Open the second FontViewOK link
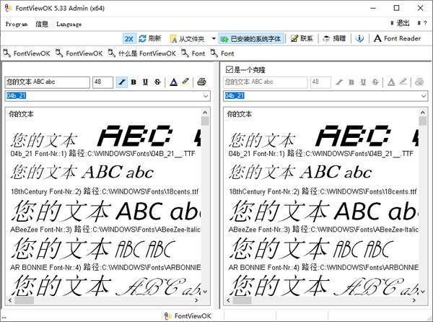433x322 pixels. tap(79, 53)
